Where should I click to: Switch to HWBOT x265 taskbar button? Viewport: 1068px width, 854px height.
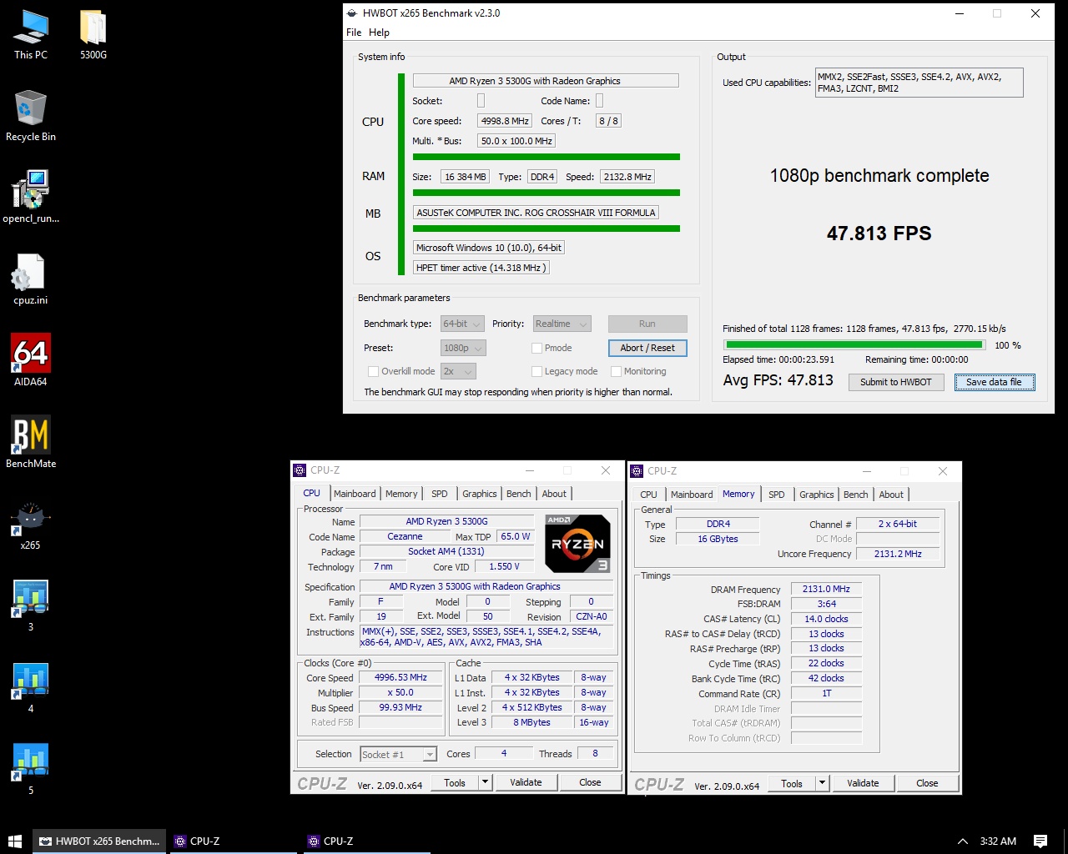[99, 841]
